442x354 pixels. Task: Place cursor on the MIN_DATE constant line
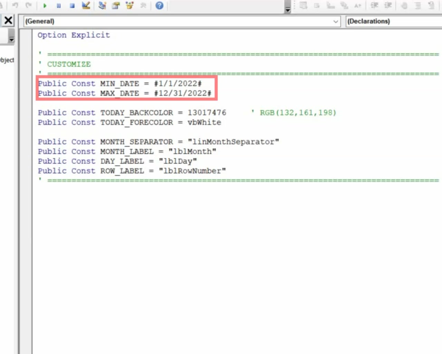point(120,83)
